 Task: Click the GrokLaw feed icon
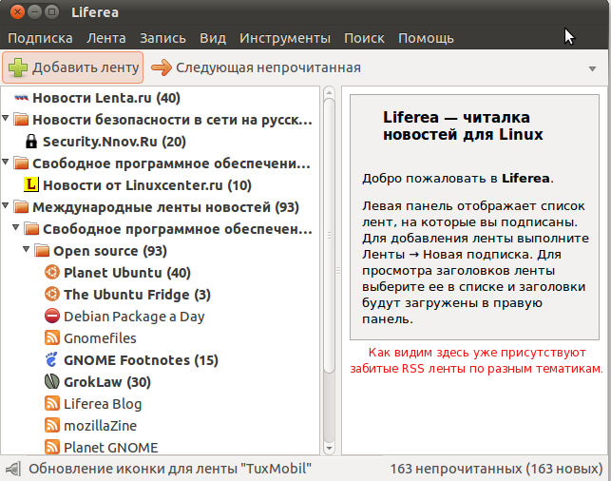tap(52, 381)
